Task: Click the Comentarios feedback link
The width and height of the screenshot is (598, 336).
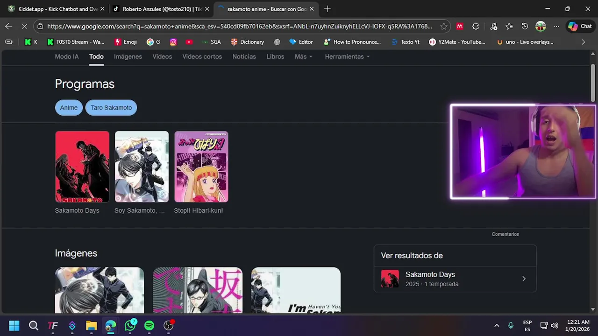Action: [505, 234]
